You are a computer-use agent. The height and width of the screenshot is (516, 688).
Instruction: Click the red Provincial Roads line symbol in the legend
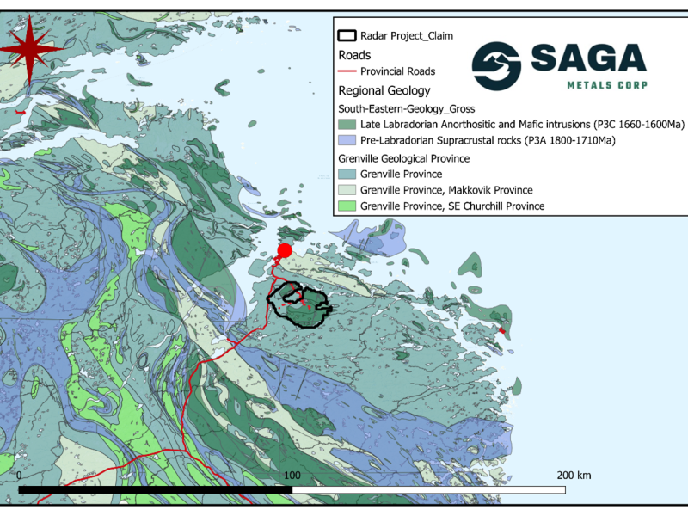pyautogui.click(x=347, y=71)
